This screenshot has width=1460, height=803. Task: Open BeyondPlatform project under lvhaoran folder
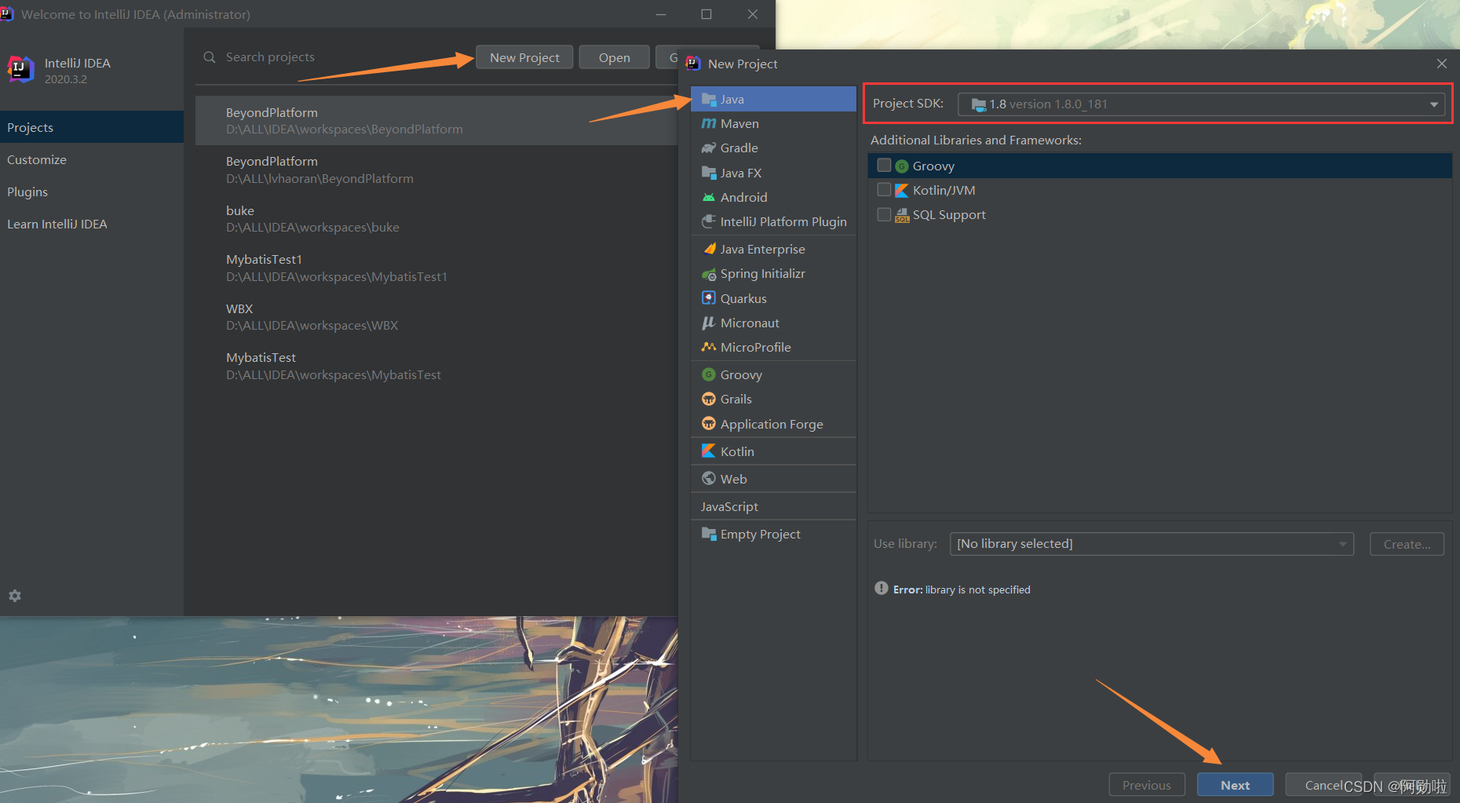[x=436, y=170]
